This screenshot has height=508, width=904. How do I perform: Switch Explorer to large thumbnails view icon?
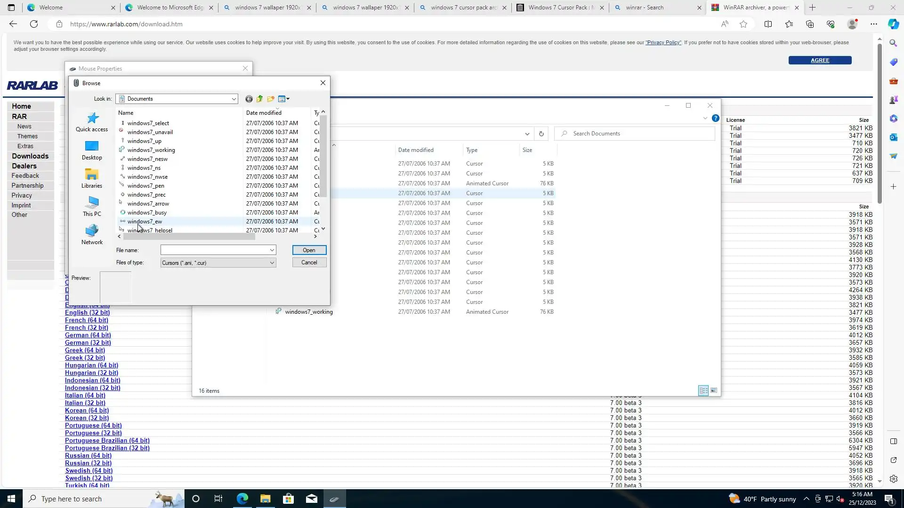pyautogui.click(x=714, y=390)
